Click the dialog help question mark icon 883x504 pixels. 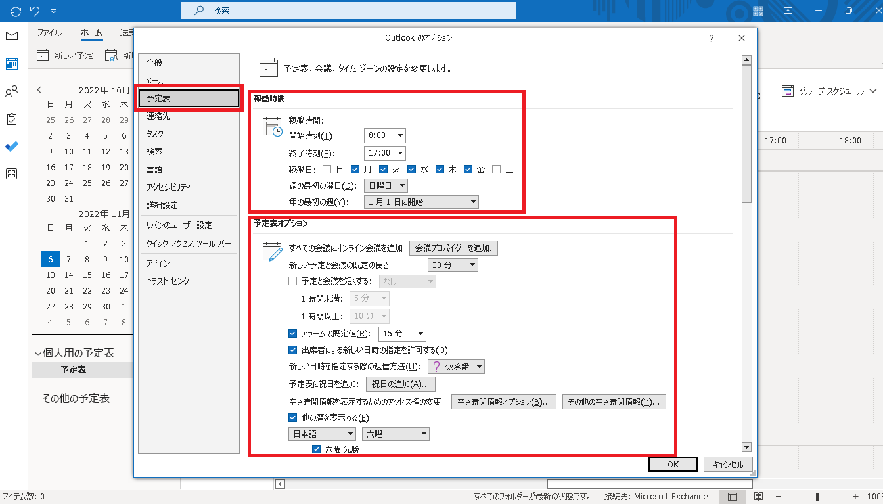point(711,39)
